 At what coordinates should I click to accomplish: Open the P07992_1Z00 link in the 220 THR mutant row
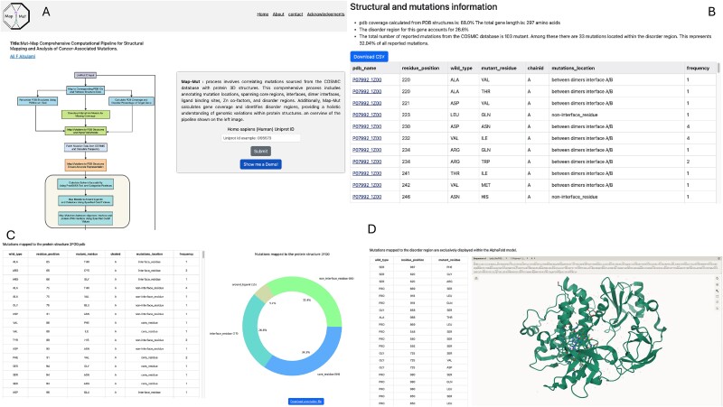pyautogui.click(x=367, y=91)
